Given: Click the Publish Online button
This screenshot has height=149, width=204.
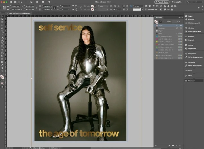Looking at the screenshot, I should (162, 2).
